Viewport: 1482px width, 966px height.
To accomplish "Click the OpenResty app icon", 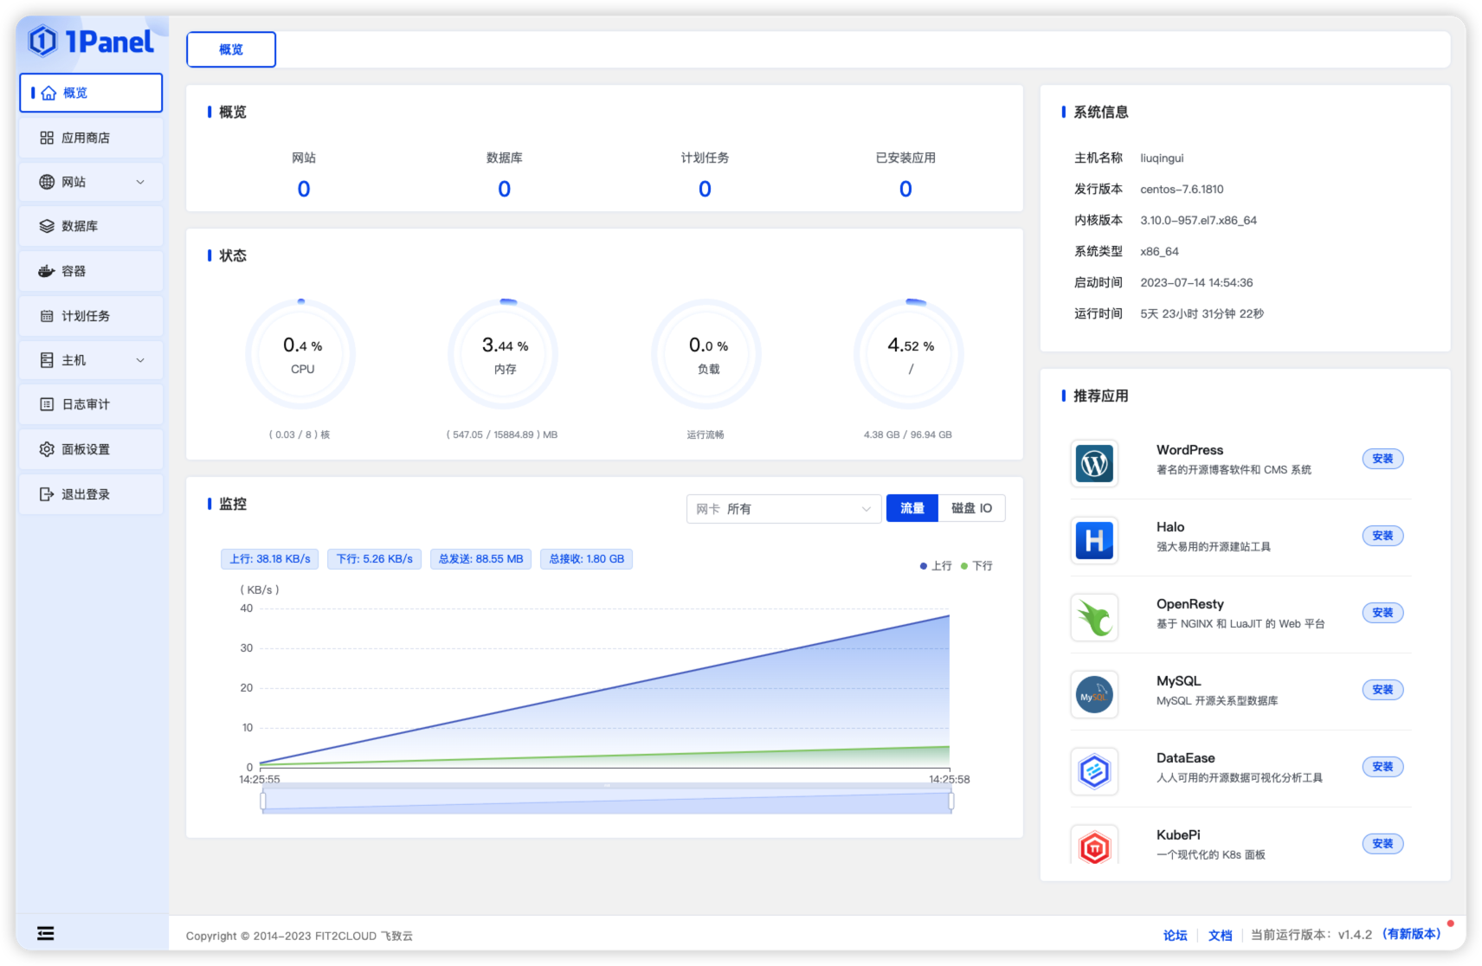I will click(1094, 618).
